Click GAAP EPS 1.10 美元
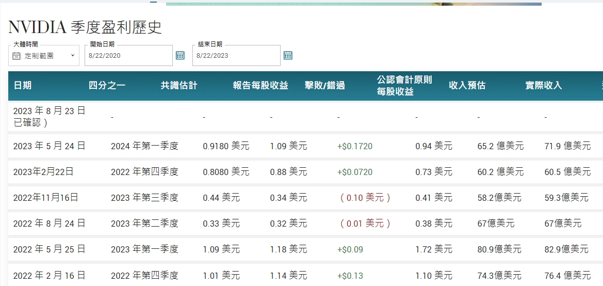Image resolution: width=603 pixels, height=286 pixels. [x=434, y=276]
